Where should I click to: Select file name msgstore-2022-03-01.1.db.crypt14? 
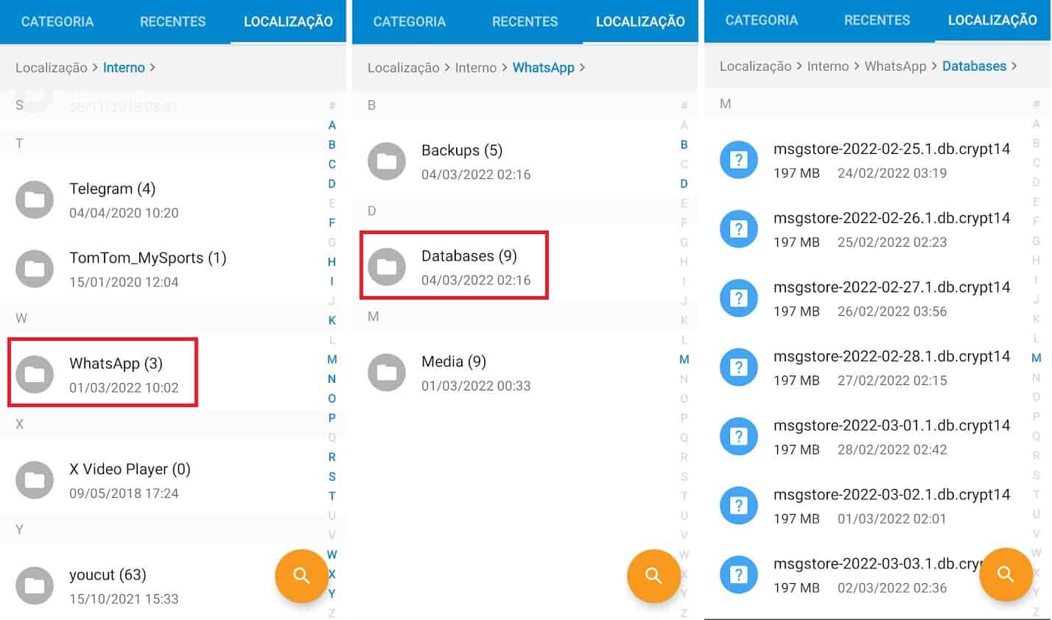[x=891, y=426]
